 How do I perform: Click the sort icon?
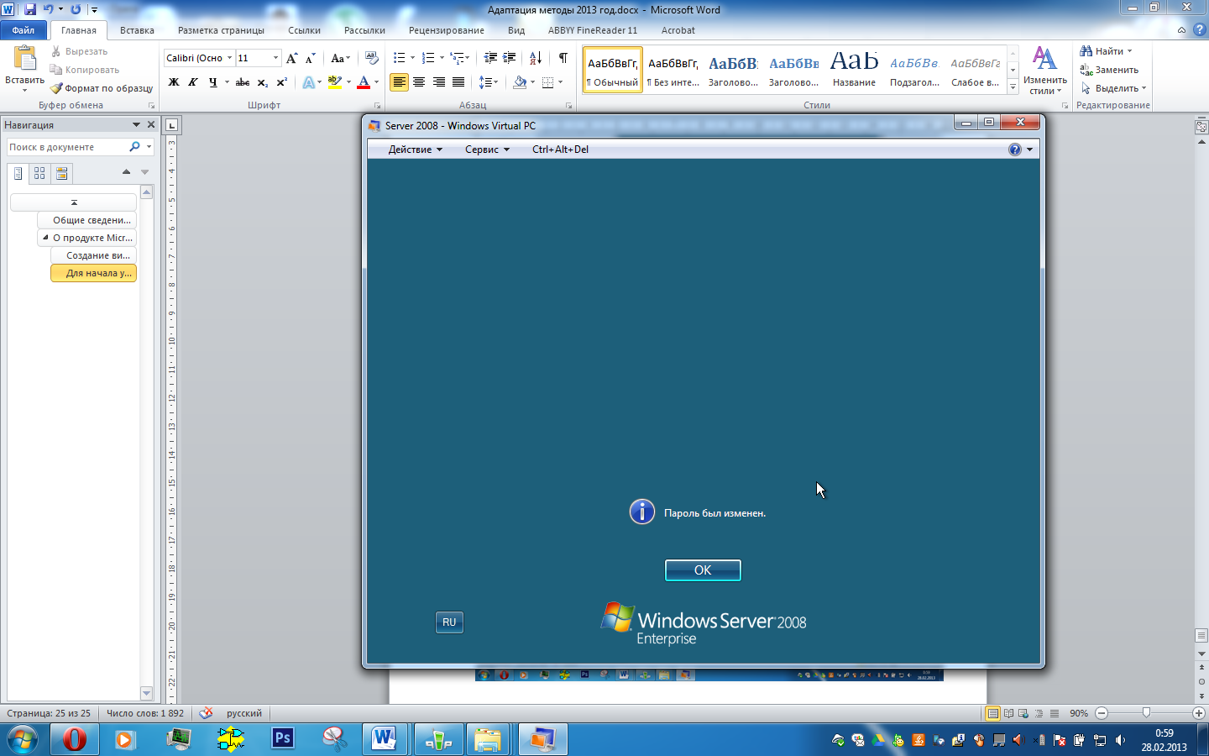(536, 58)
